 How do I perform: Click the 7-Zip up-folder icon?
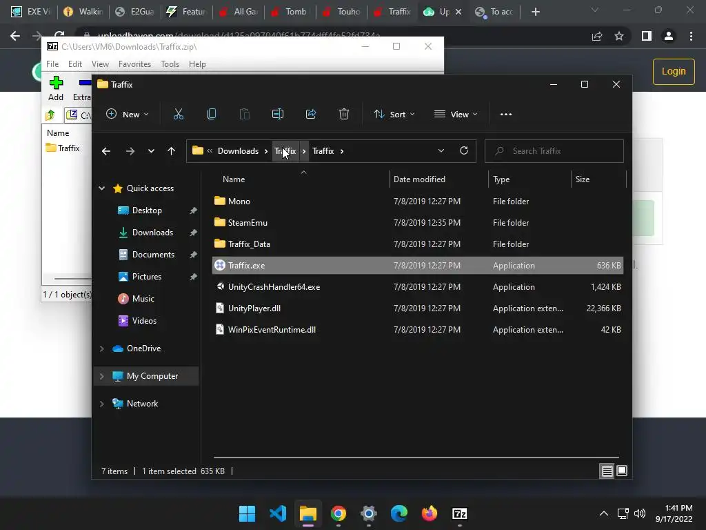coord(50,115)
